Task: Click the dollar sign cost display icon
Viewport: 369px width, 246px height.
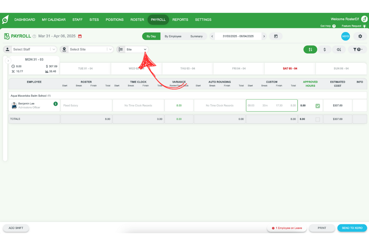Action: [324, 49]
